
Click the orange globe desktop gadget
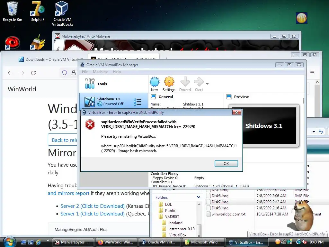point(301,18)
